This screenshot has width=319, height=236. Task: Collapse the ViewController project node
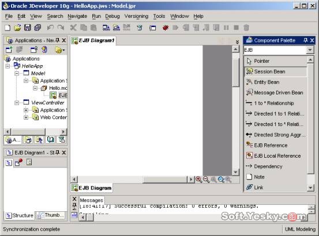(17, 103)
